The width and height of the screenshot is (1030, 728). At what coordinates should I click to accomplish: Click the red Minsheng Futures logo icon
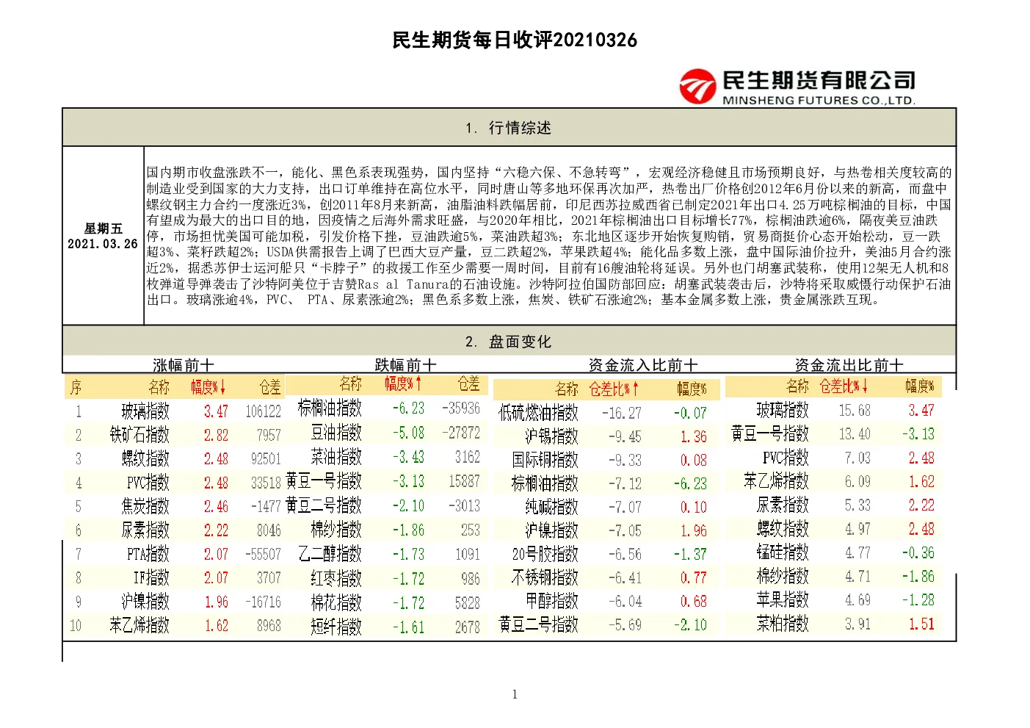pyautogui.click(x=697, y=87)
